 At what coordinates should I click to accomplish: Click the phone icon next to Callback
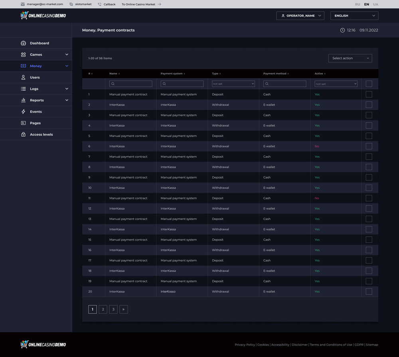click(99, 4)
